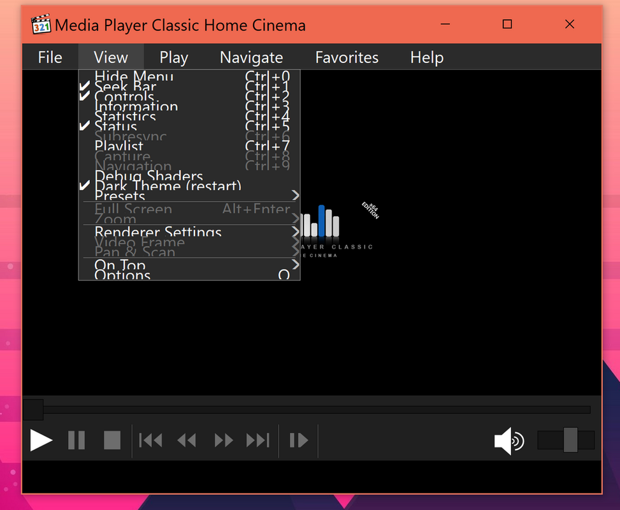This screenshot has height=510, width=620.
Task: Click the frame step button
Action: (x=299, y=441)
